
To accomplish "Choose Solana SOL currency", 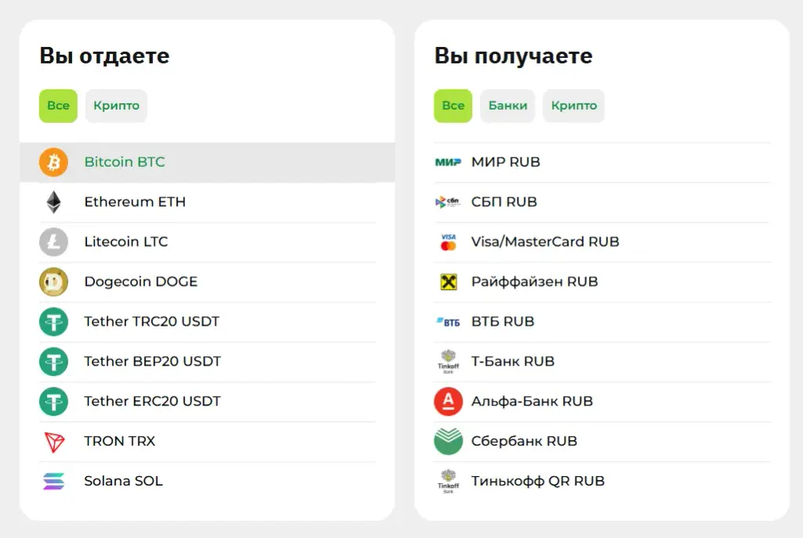I will click(207, 482).
